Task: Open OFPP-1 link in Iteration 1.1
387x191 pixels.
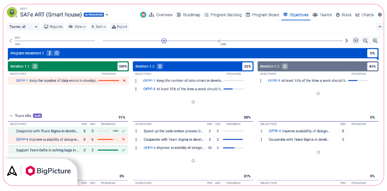Action: pyautogui.click(x=22, y=81)
